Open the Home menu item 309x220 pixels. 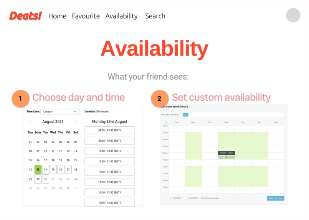tap(57, 16)
